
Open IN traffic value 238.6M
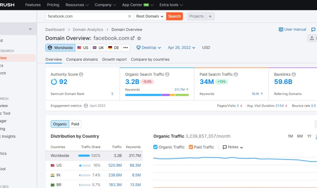coord(115,175)
